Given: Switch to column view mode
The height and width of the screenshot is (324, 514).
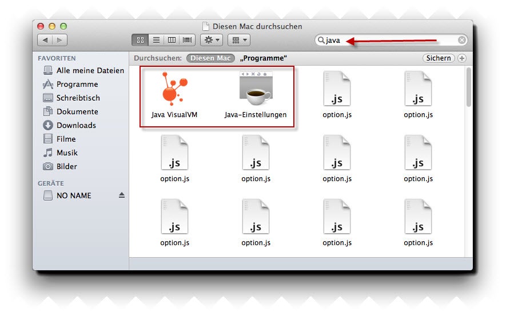Looking at the screenshot, I should pos(172,40).
